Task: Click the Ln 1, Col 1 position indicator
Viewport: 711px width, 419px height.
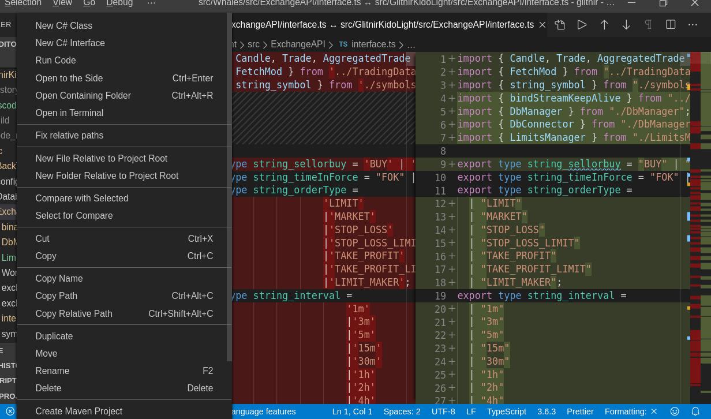Action: (x=352, y=411)
